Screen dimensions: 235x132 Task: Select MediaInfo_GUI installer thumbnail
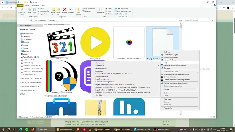pos(61,76)
